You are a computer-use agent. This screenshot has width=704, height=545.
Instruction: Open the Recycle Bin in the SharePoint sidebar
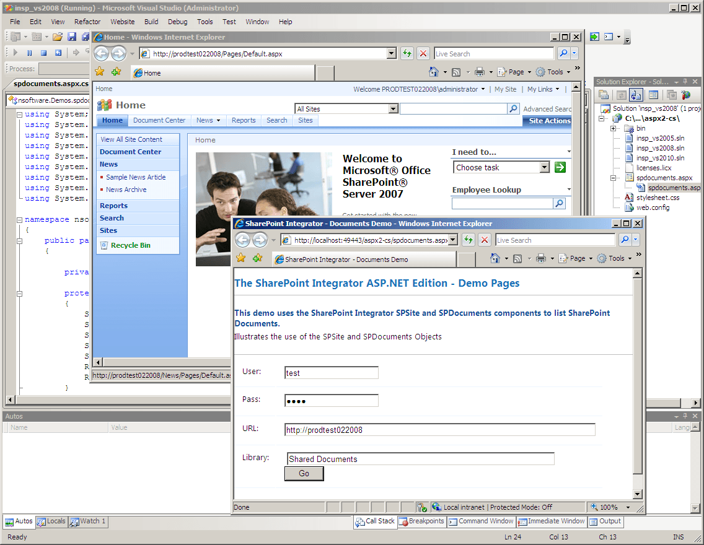(x=131, y=245)
